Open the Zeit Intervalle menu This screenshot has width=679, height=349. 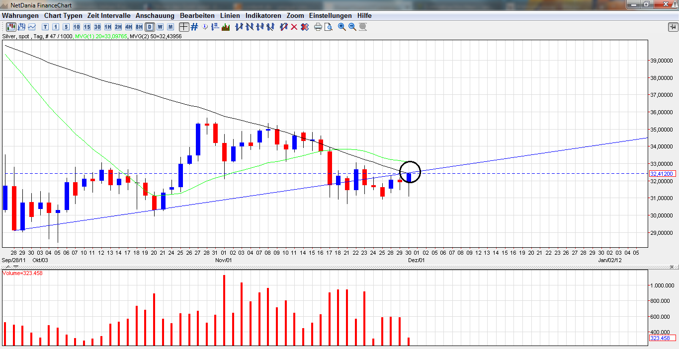tap(108, 15)
